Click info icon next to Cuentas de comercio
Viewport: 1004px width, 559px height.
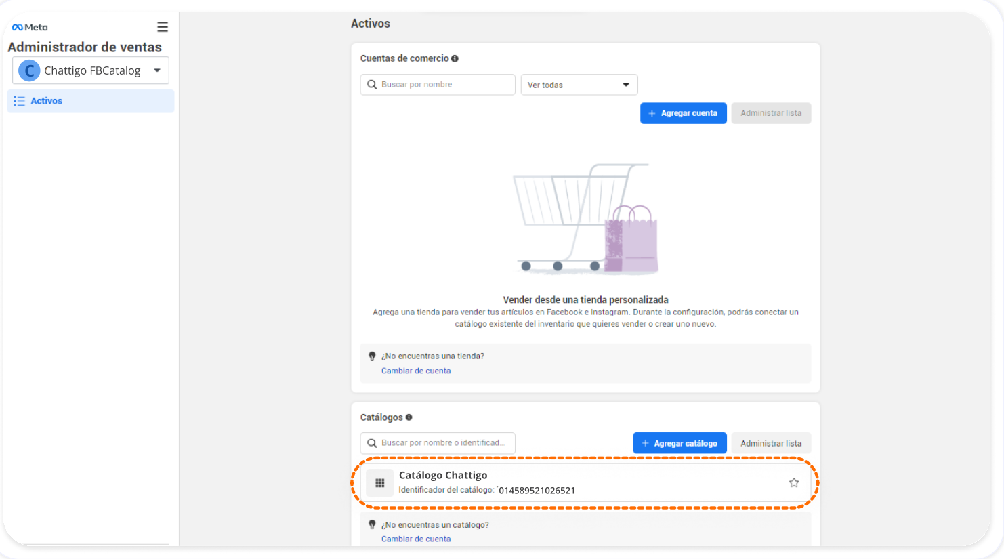(455, 58)
